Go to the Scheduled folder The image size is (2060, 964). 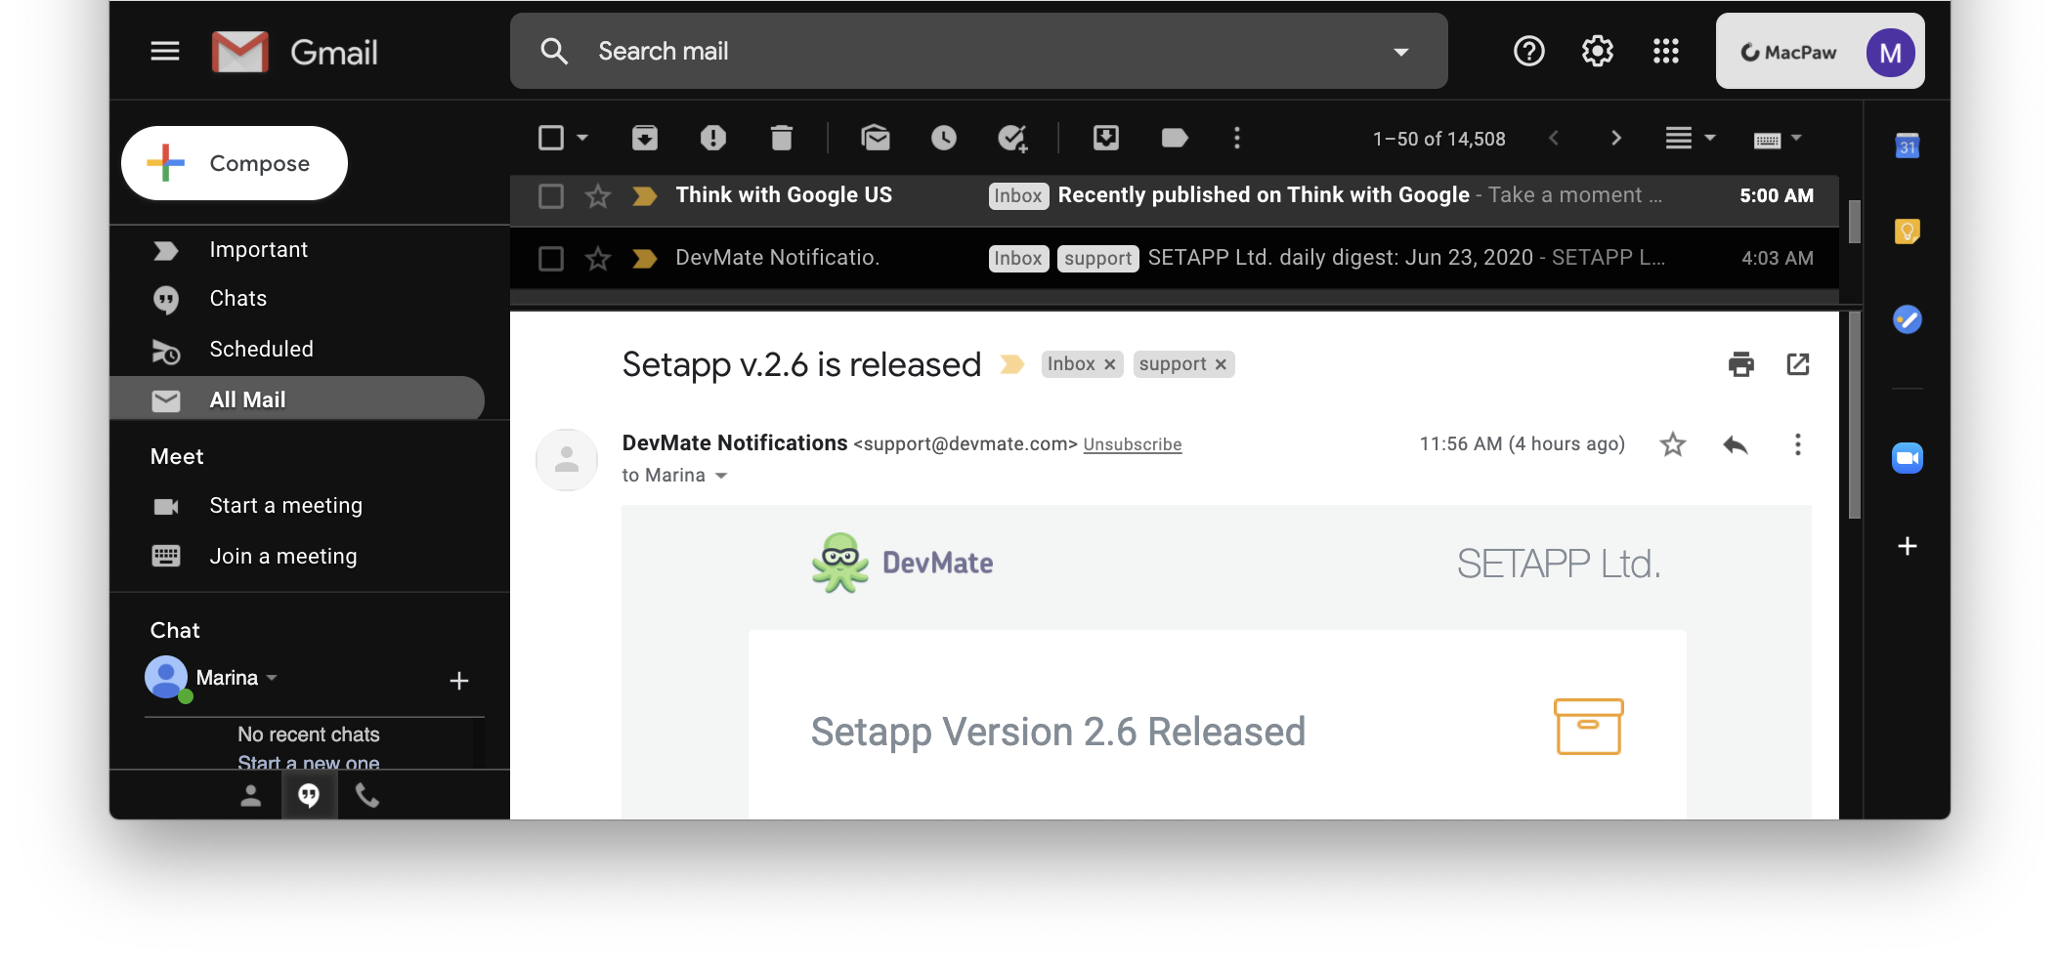pyautogui.click(x=261, y=349)
